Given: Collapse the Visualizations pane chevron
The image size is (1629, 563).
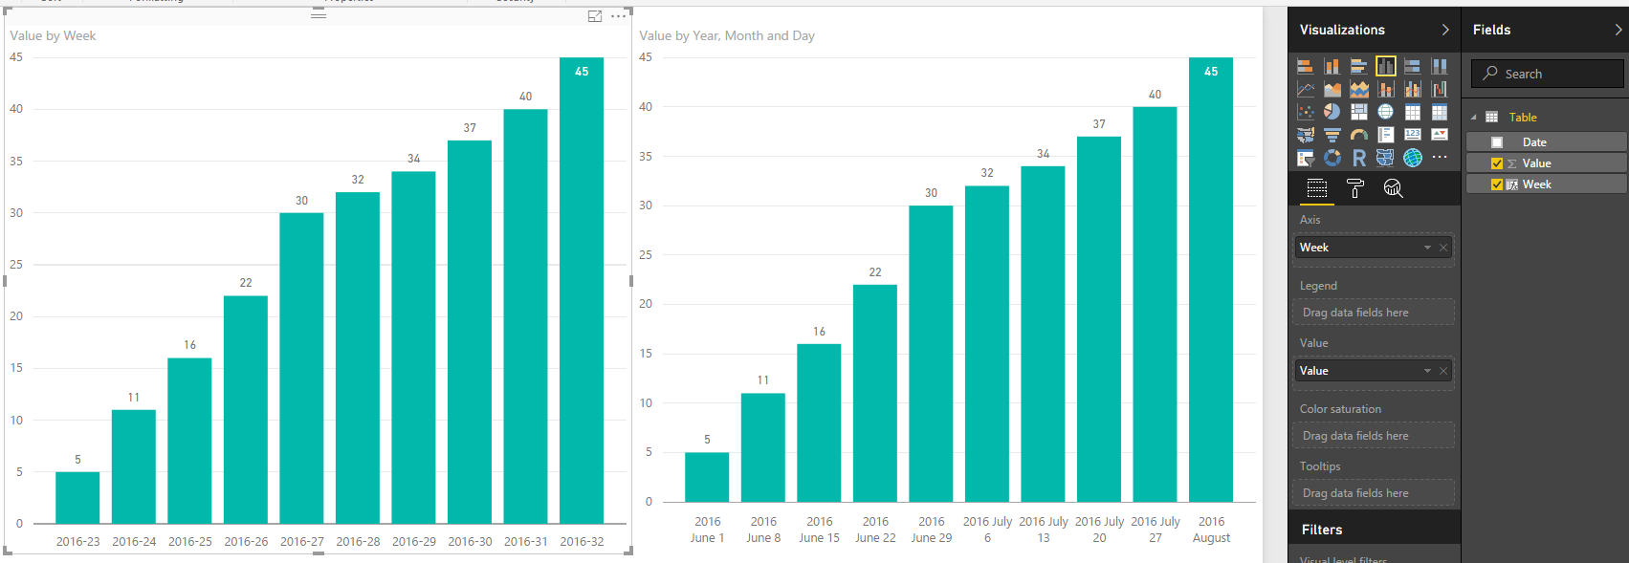Looking at the screenshot, I should point(1445,30).
